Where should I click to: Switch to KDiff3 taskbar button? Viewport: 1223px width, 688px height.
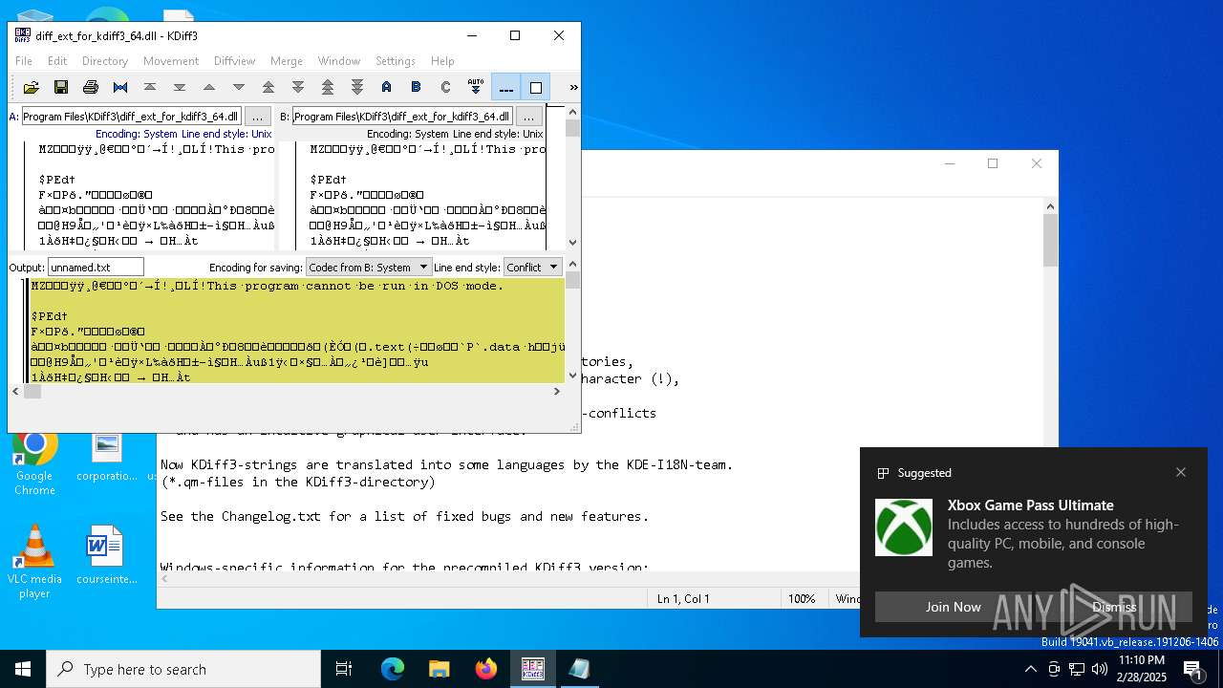coord(532,669)
